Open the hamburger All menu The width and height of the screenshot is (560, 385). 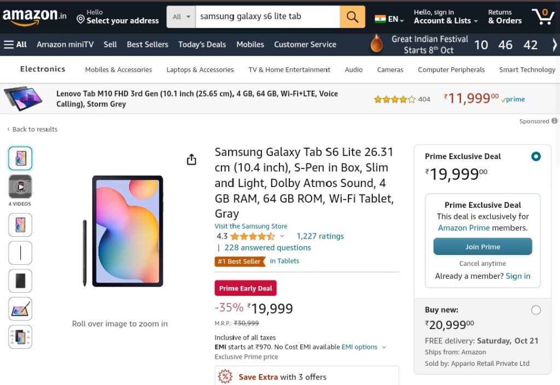tap(15, 45)
